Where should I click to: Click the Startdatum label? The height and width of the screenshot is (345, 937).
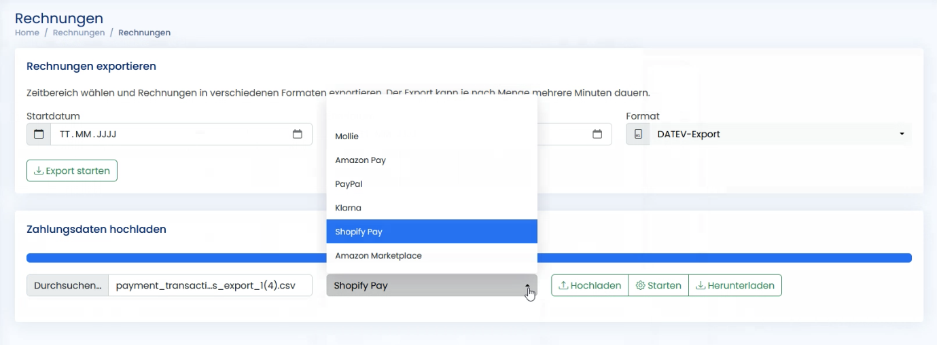pyautogui.click(x=54, y=116)
